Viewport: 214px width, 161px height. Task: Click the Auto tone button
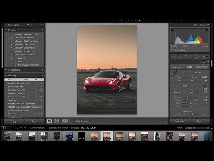tap(204, 86)
